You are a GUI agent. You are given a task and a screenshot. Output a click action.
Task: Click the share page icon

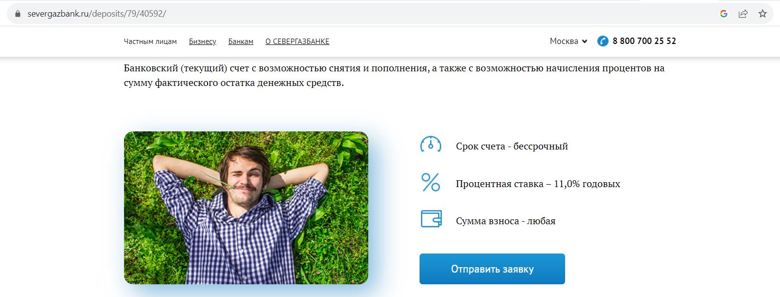(x=743, y=14)
